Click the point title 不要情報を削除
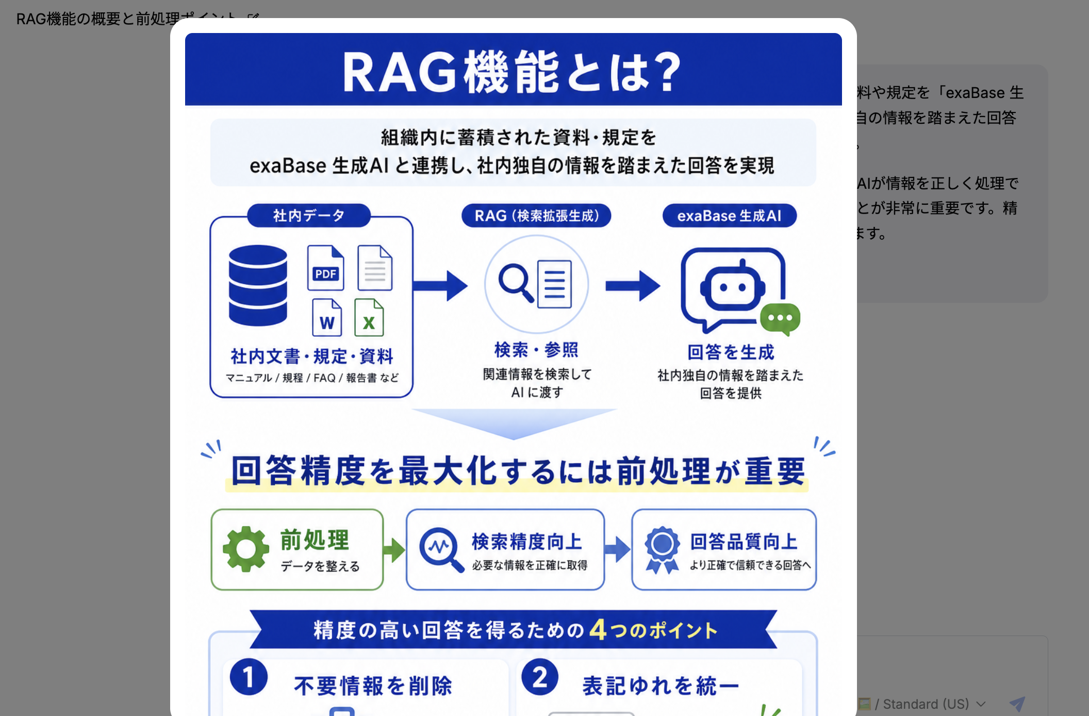Image resolution: width=1089 pixels, height=716 pixels. [373, 686]
